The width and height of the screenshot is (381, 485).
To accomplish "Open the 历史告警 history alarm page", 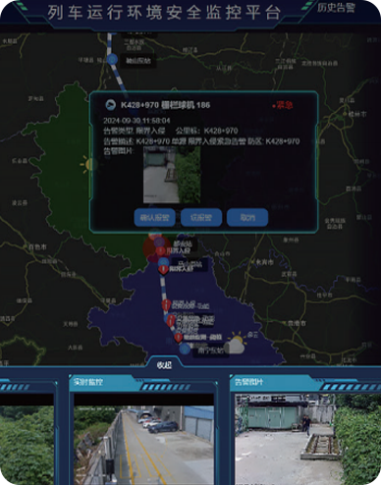I will (336, 7).
